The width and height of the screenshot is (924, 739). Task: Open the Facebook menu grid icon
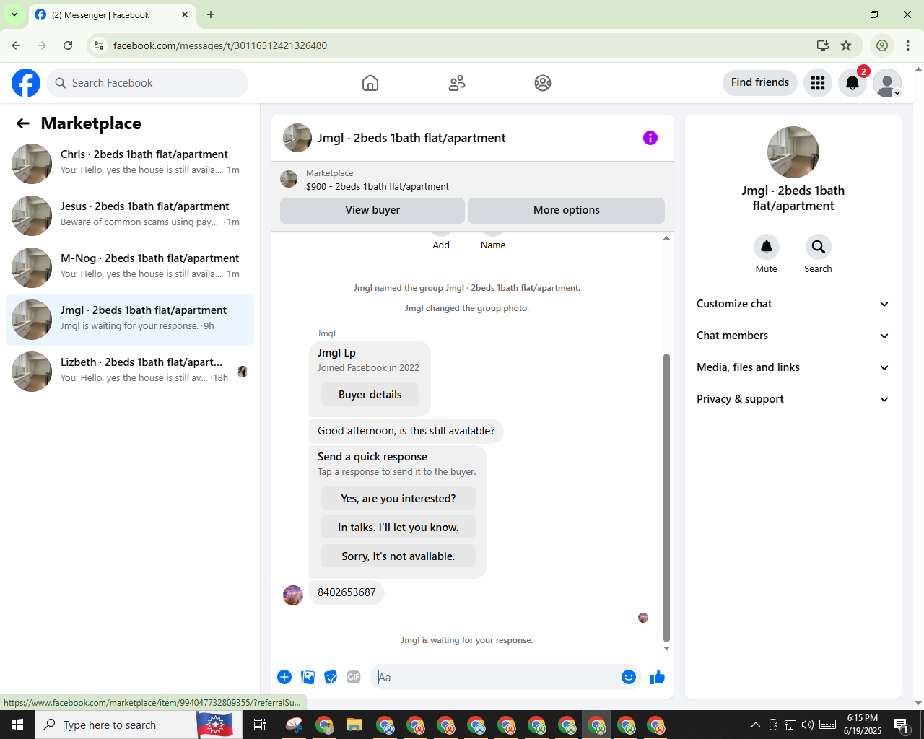click(x=818, y=83)
